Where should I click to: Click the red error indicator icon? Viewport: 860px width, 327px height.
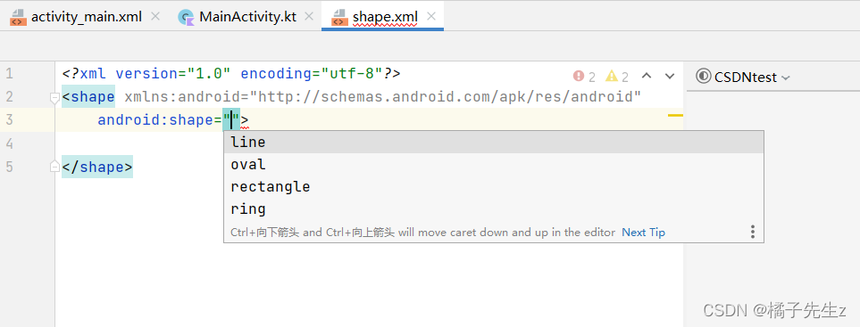pos(579,76)
